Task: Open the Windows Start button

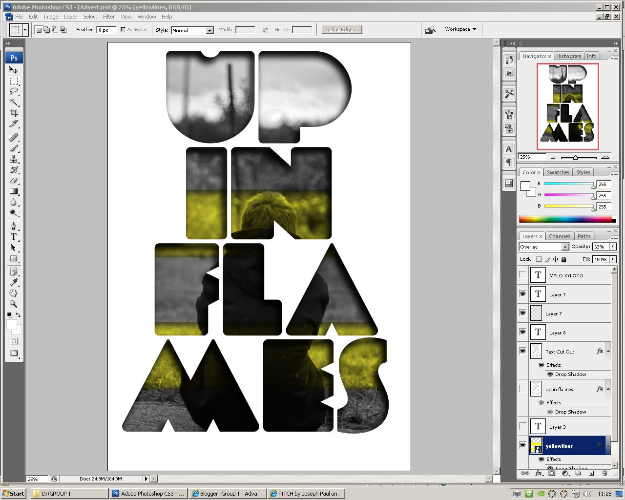Action: (x=13, y=494)
